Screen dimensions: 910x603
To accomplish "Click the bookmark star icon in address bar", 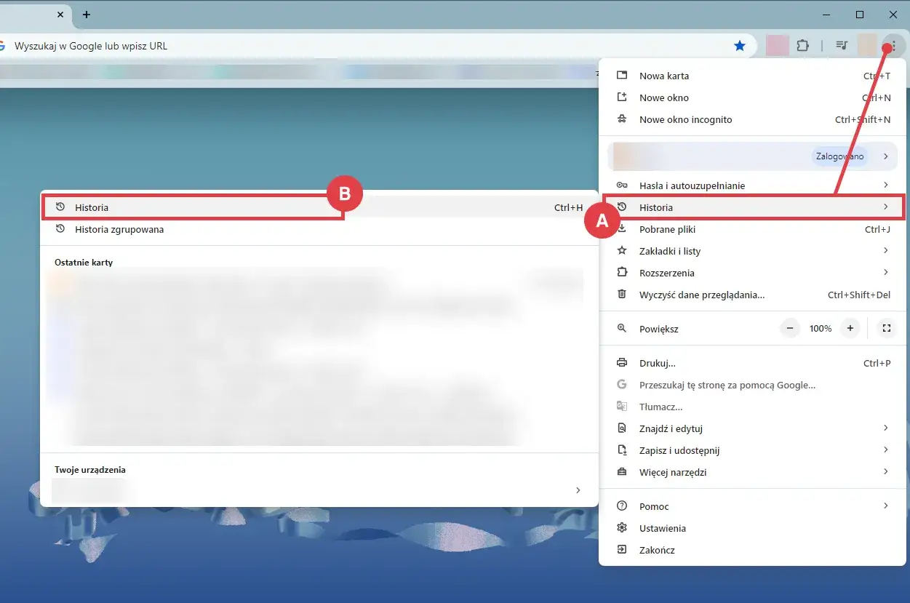I will 740,46.
